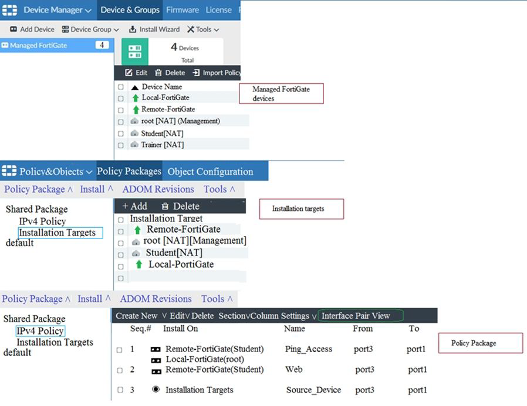Open the Tools dropdown in device toolbar
Viewport: 527px width, 406px height.
(x=203, y=29)
